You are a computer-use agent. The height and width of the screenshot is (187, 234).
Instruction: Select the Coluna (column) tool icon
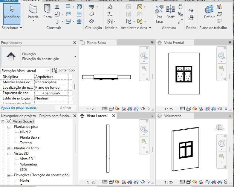click(57, 21)
